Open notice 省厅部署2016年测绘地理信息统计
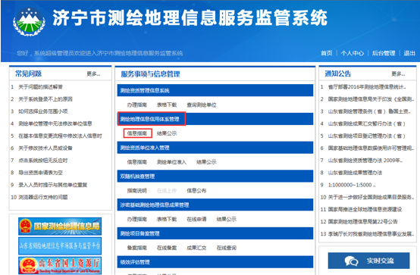The width and height of the screenshot is (420, 275). pos(367,87)
